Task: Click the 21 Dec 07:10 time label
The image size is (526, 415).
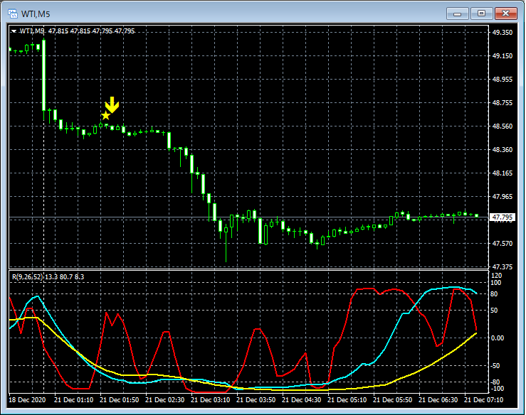Action: pyautogui.click(x=483, y=400)
